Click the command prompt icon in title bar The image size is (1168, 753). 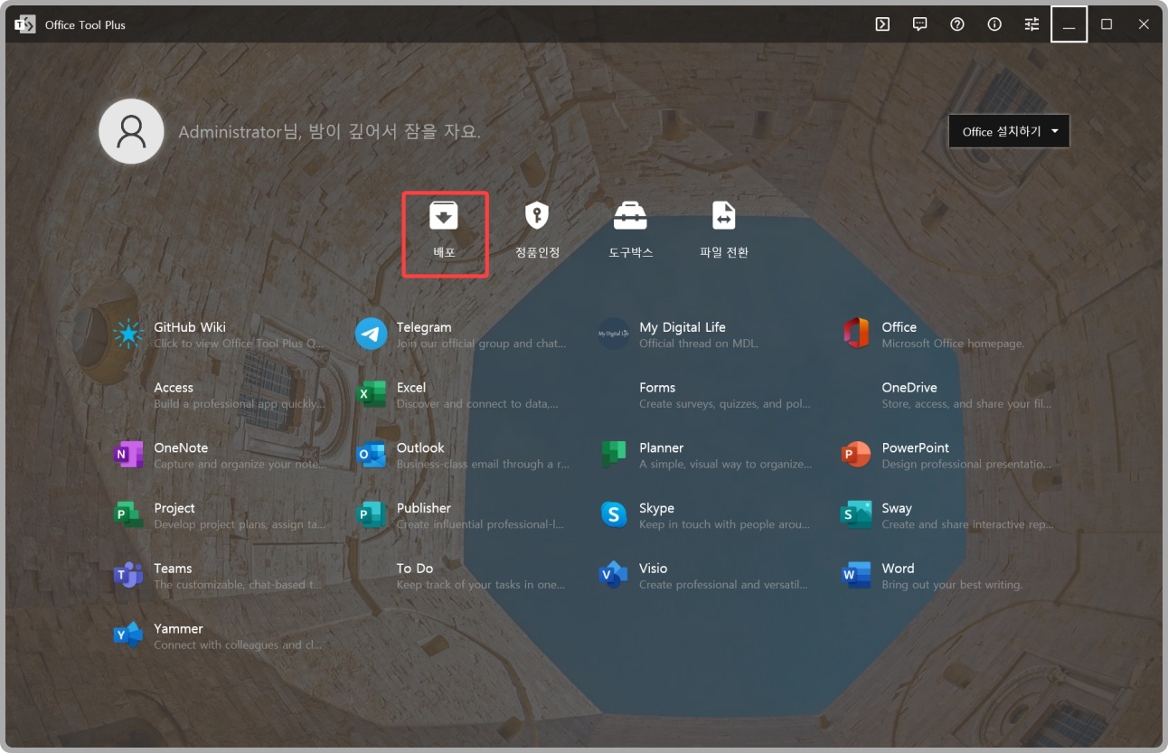(882, 24)
